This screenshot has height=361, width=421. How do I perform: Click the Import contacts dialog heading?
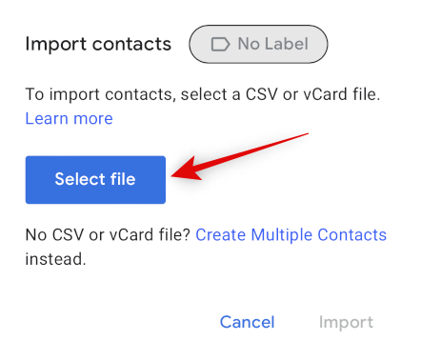pos(98,44)
